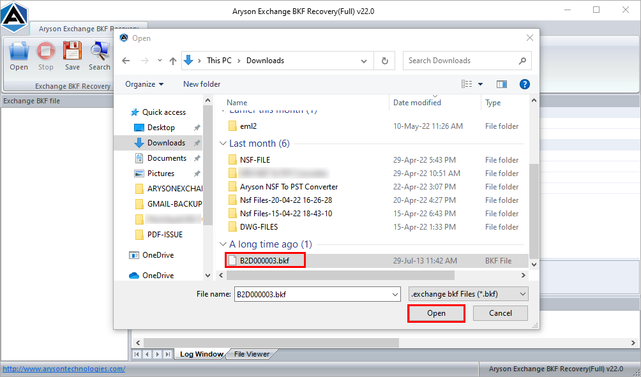Click the Cancel button

501,313
